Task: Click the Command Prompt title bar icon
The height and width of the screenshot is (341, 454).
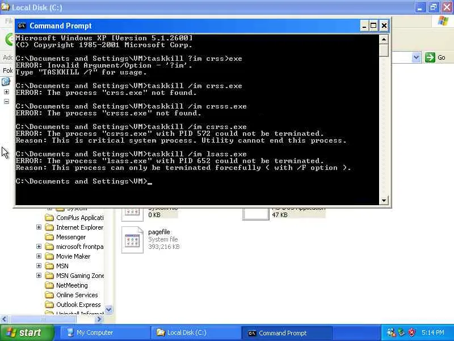Action: 22,26
